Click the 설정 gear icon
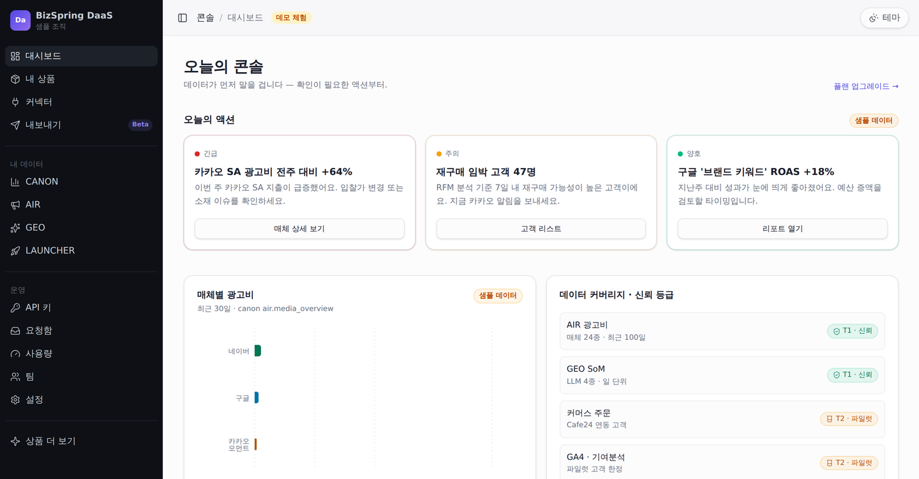This screenshot has width=919, height=479. (15, 400)
